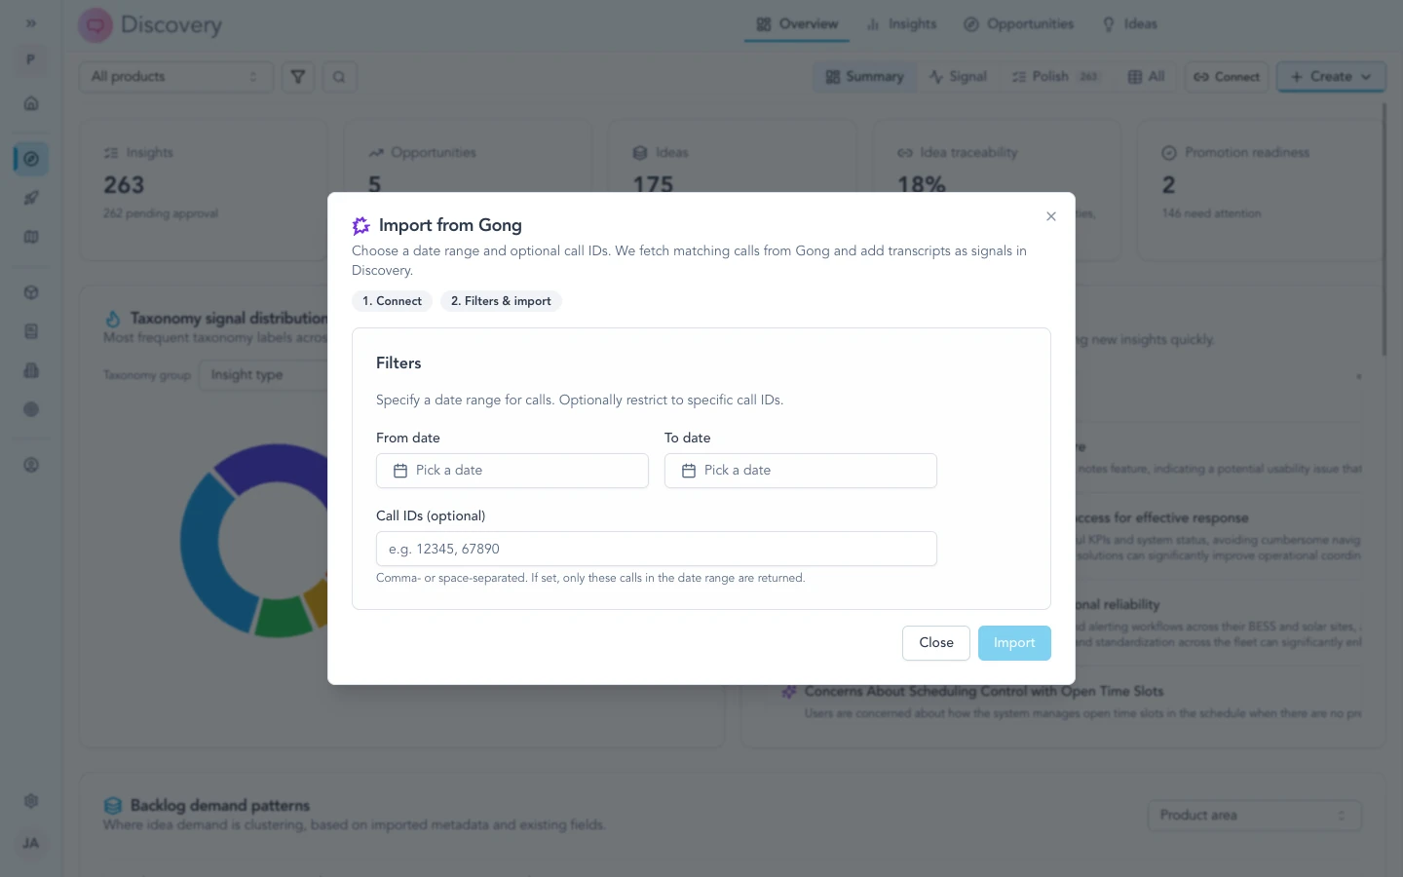Click the Import button
The width and height of the screenshot is (1403, 877).
[1014, 643]
